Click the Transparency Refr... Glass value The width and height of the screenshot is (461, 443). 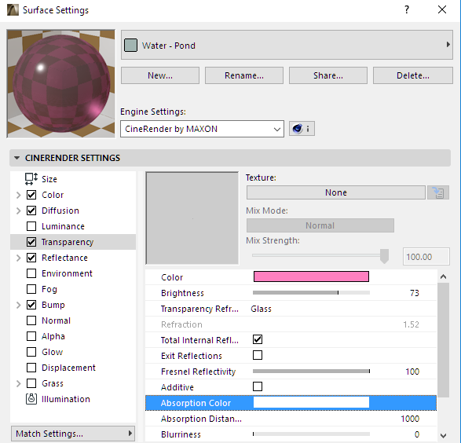click(261, 309)
